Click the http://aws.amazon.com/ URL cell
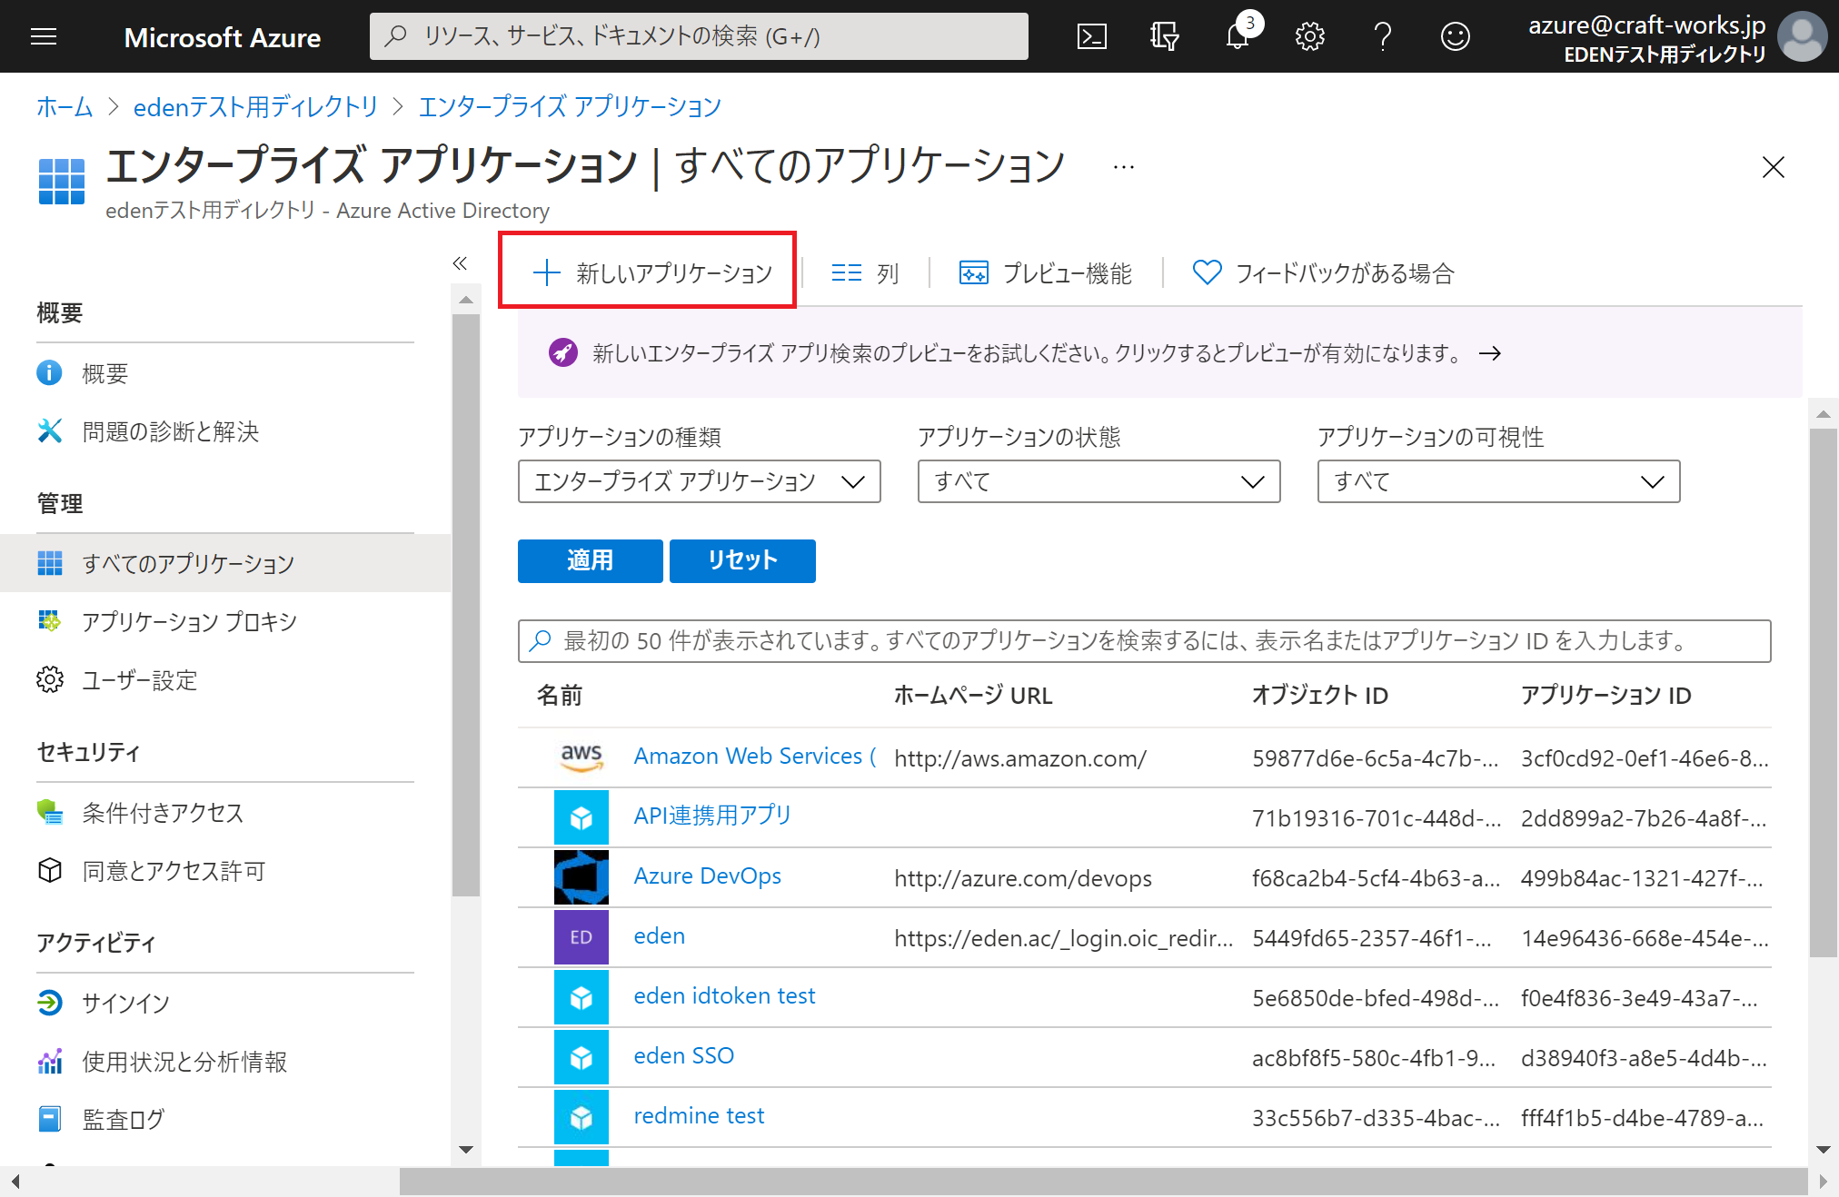1839x1197 pixels. coord(1020,758)
